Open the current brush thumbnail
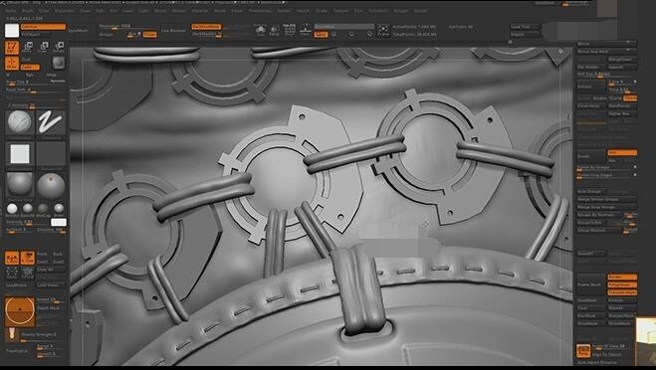656x370 pixels. [20, 122]
